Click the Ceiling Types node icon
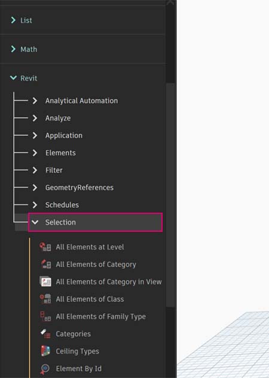269x378 pixels. pyautogui.click(x=45, y=351)
